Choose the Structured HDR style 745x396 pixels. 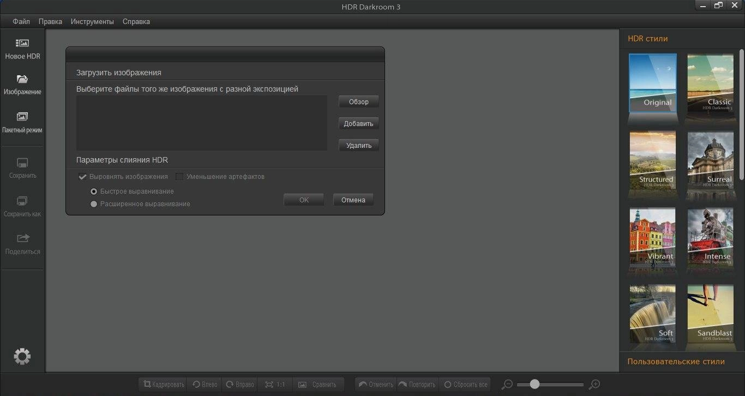(653, 160)
